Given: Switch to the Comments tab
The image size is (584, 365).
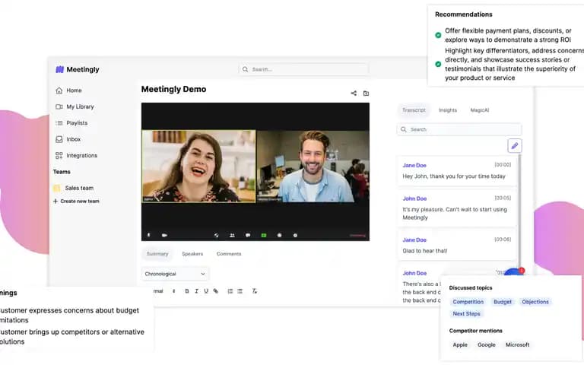Looking at the screenshot, I should [229, 254].
